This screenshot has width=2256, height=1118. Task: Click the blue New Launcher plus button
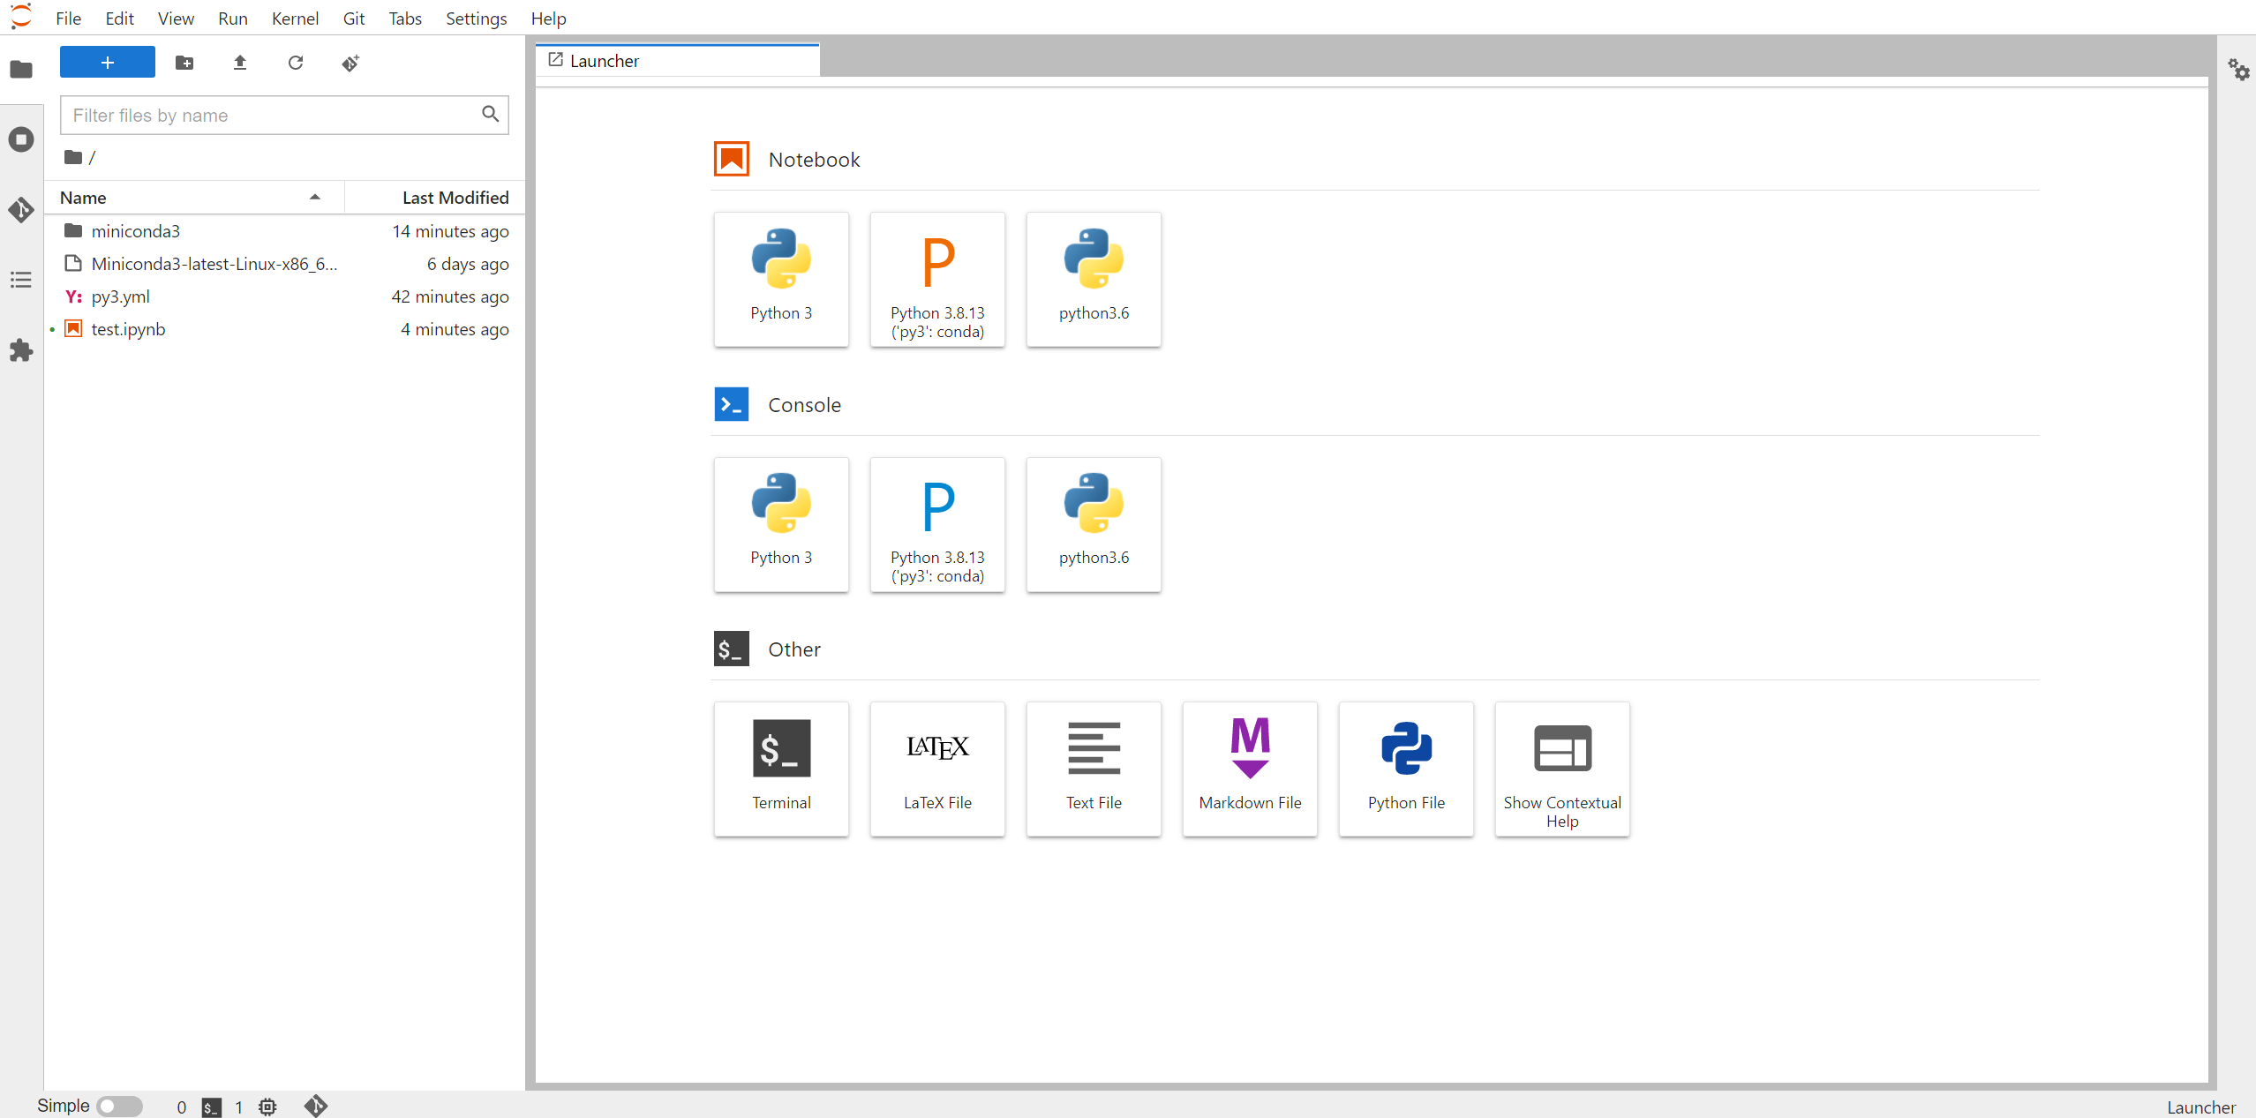point(108,63)
